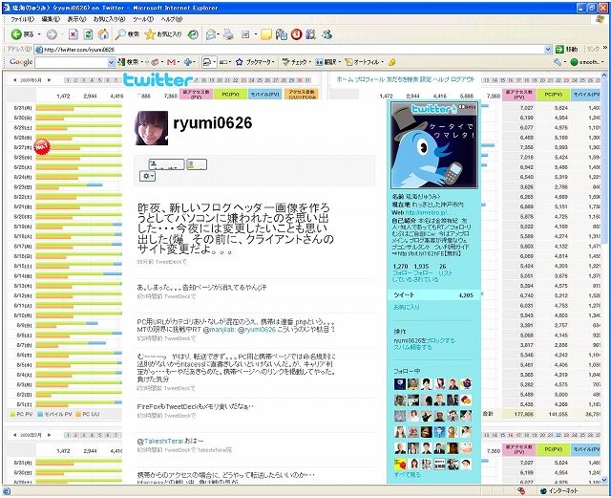
Task: Go to the home page icon
Action: 103,34
